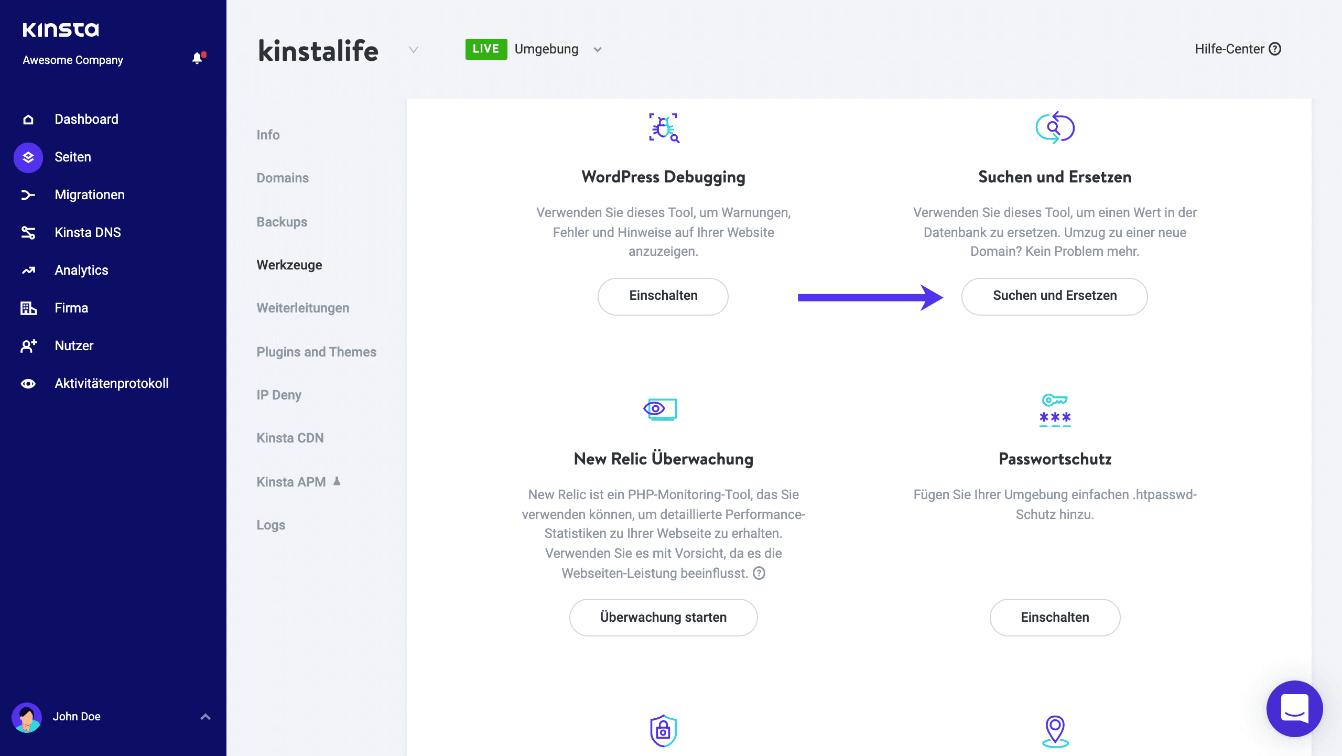Switch to the Backups tab
The height and width of the screenshot is (756, 1342).
tap(282, 222)
